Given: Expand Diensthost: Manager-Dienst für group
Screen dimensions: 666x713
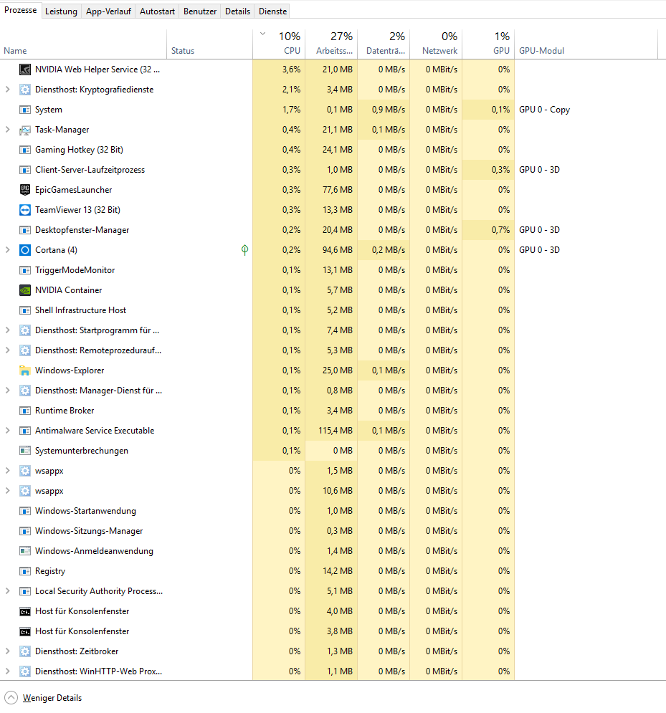Looking at the screenshot, I should click(7, 390).
